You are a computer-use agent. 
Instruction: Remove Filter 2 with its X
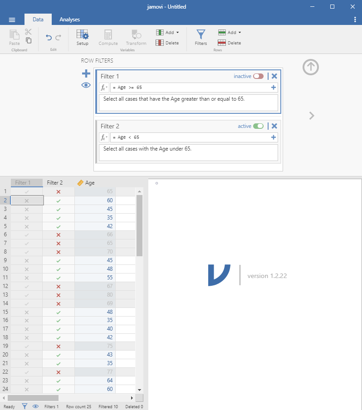[x=274, y=126]
